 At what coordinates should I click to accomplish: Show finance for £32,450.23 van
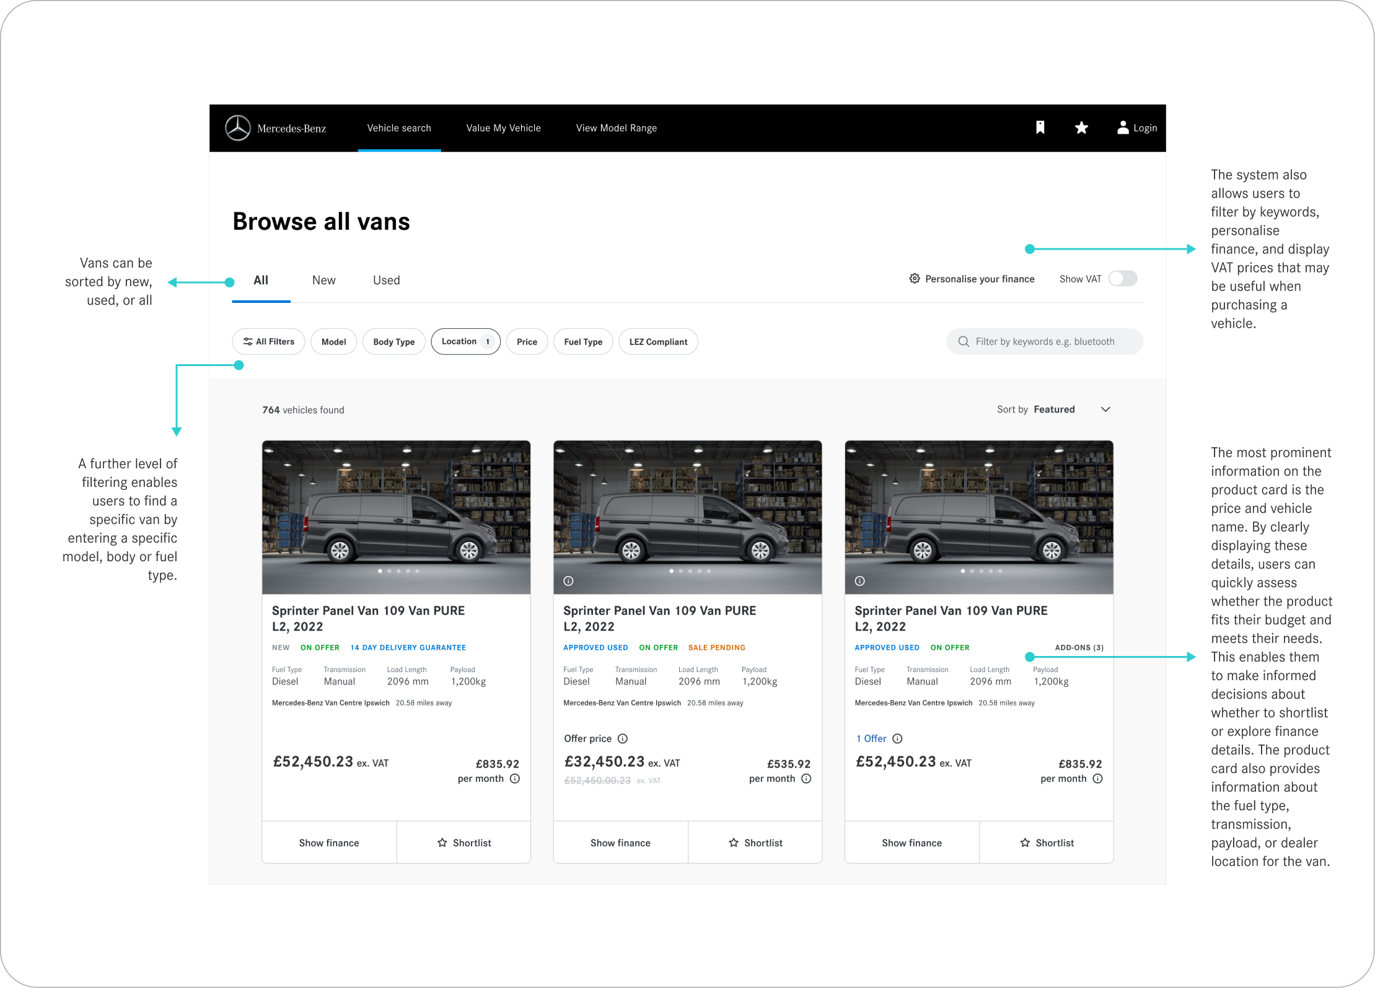(x=620, y=842)
